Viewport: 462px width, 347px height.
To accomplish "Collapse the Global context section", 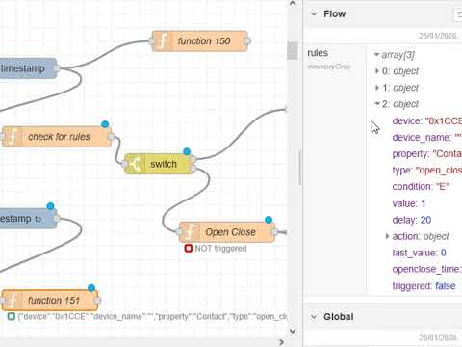I will [x=314, y=317].
